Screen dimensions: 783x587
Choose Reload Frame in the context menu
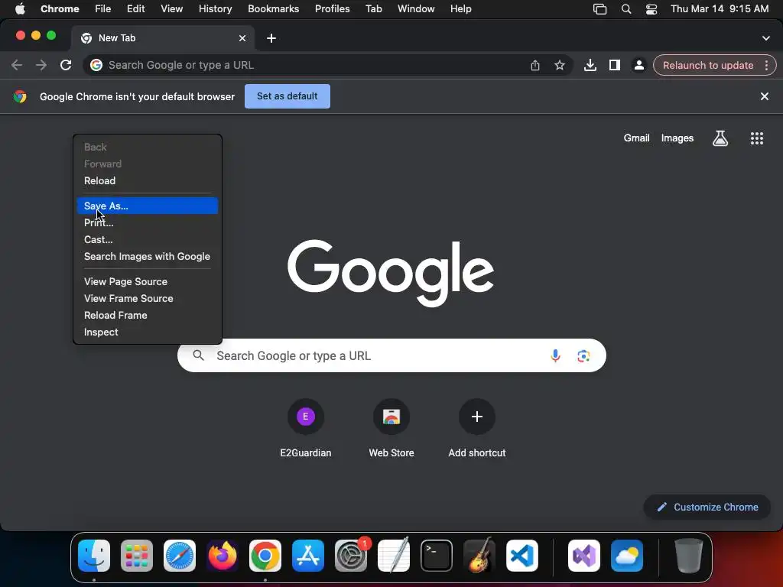coord(148,316)
